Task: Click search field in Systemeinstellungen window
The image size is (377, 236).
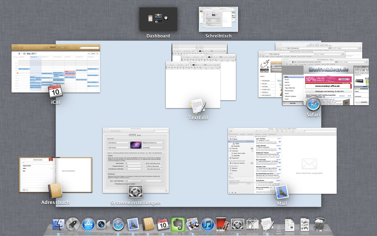Action: click(x=161, y=131)
